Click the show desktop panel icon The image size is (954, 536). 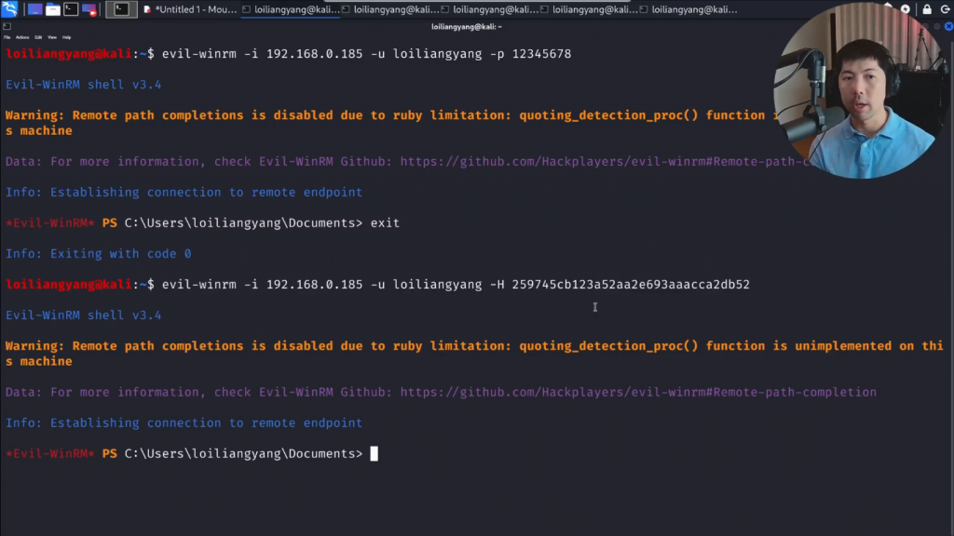click(34, 9)
